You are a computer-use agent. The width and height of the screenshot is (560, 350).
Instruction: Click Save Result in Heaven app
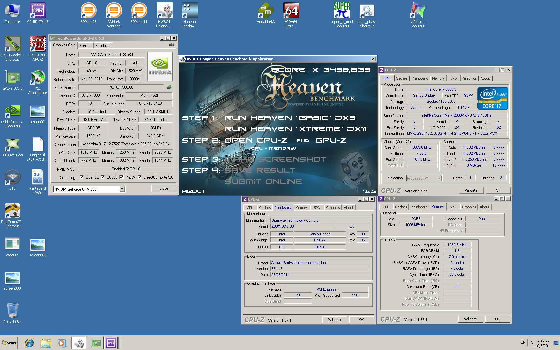[x=260, y=170]
